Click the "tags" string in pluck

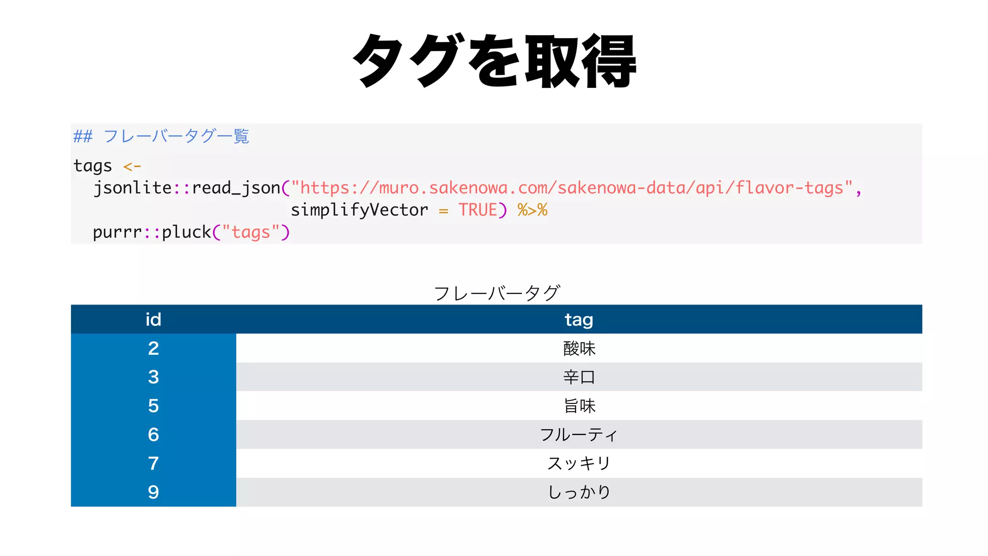click(251, 232)
